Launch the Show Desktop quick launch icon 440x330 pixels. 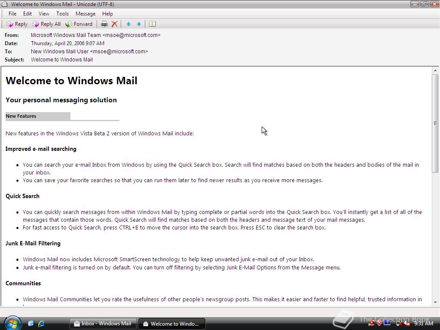31,324
